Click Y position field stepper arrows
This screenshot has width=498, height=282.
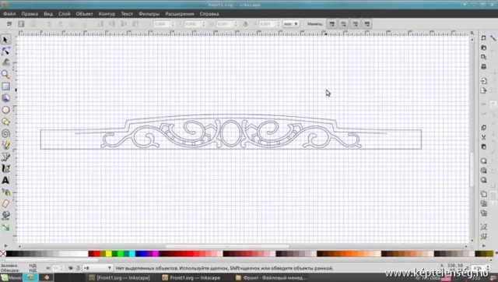pyautogui.click(x=204, y=24)
